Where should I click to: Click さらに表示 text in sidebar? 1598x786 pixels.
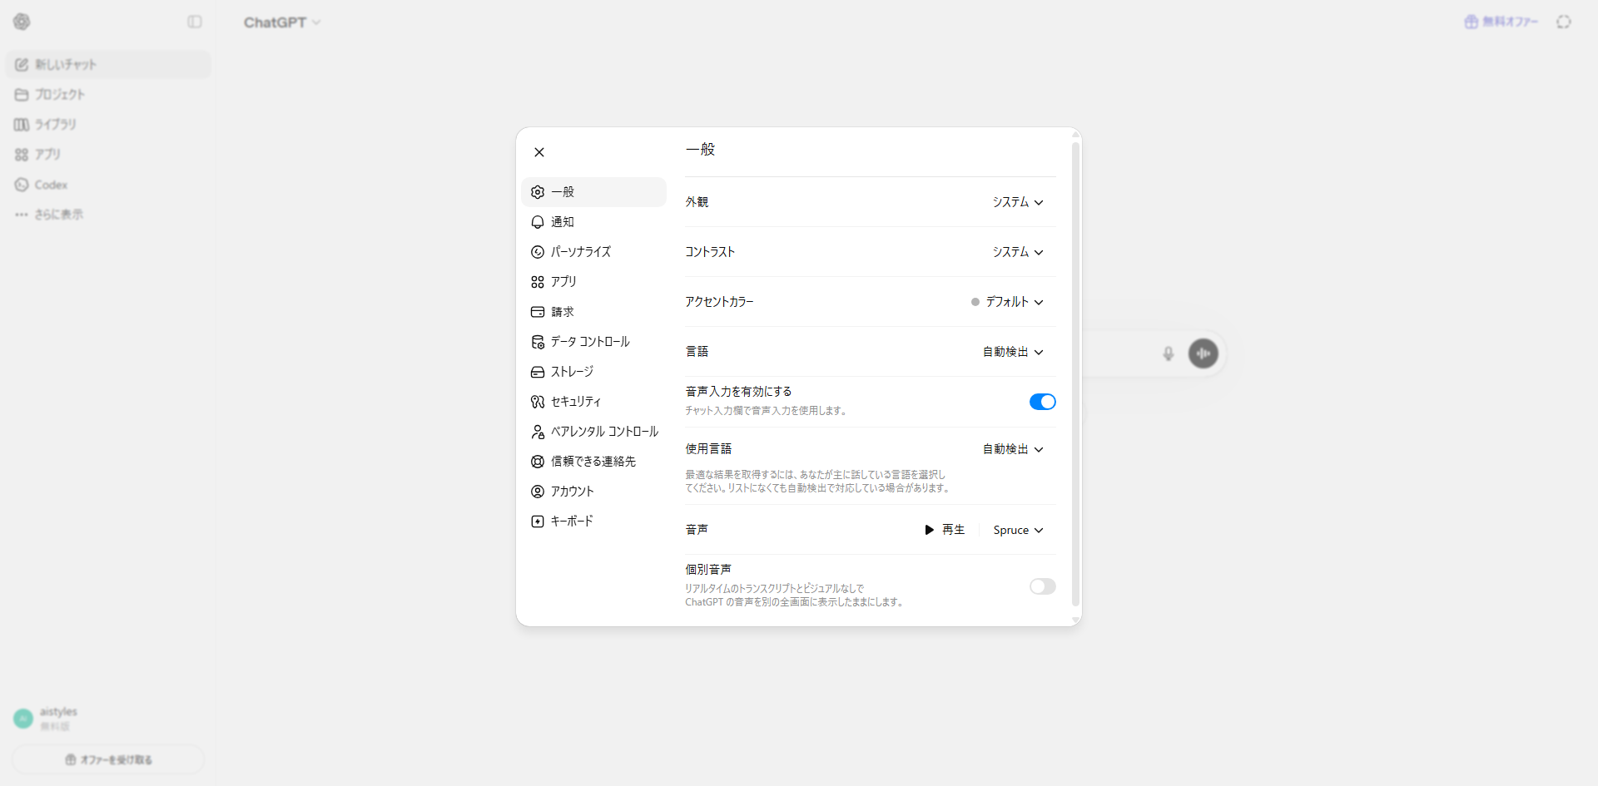(59, 215)
